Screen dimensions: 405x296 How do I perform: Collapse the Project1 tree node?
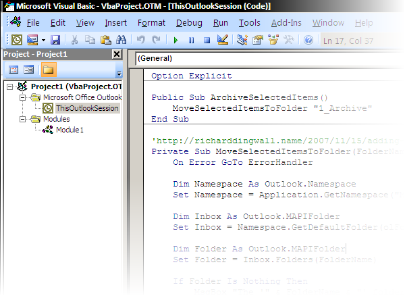[x=9, y=87]
